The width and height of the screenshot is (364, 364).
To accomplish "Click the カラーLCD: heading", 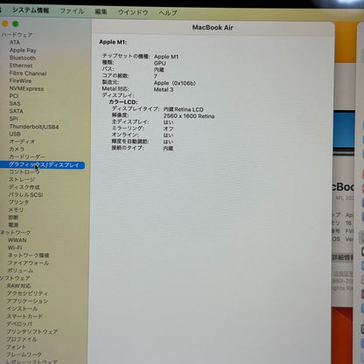I will pos(123,102).
